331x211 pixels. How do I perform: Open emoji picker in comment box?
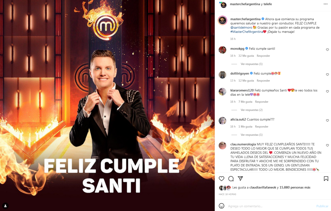coord(221,206)
